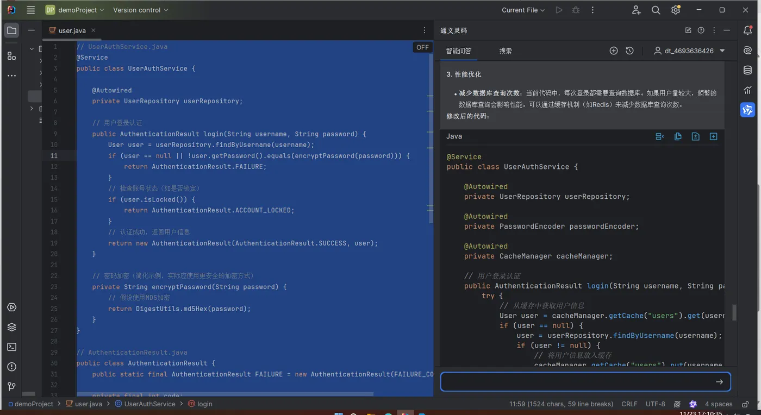Viewport: 761px width, 415px height.
Task: Insert code at cursor from Java code block
Action: click(660, 136)
